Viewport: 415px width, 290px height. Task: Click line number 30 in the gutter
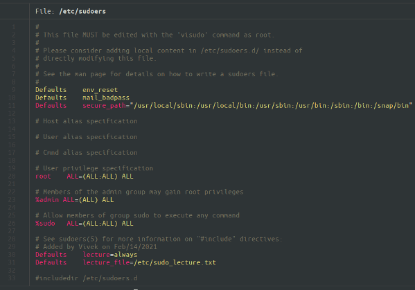click(x=12, y=255)
